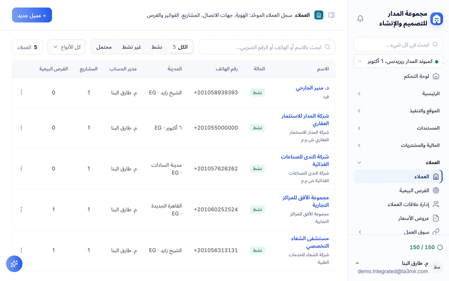Image resolution: width=449 pixels, height=281 pixels.
Task: Open client شركة الندى للصناعات الغذائية
Action: click(305, 160)
